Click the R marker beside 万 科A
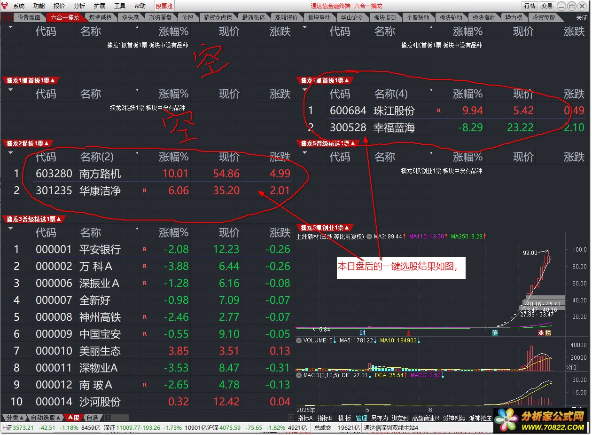This screenshot has height=435, width=592. click(x=145, y=267)
